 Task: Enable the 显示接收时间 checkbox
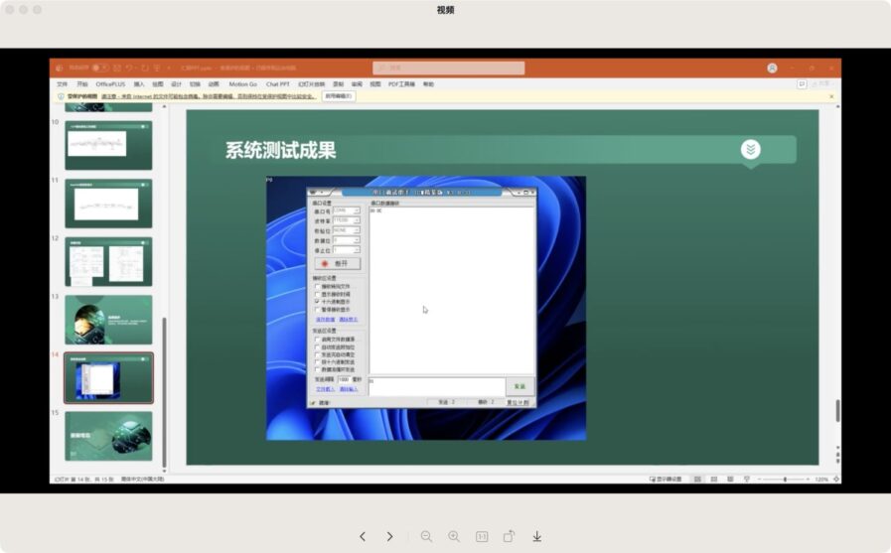coord(317,294)
